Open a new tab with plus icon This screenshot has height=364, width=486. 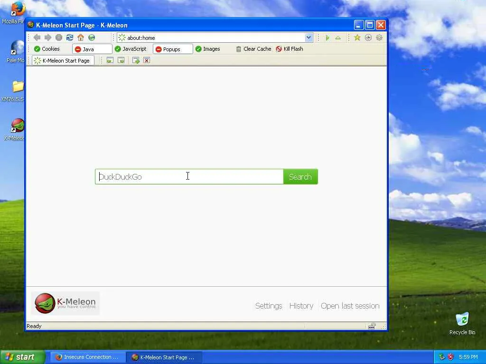[136, 60]
